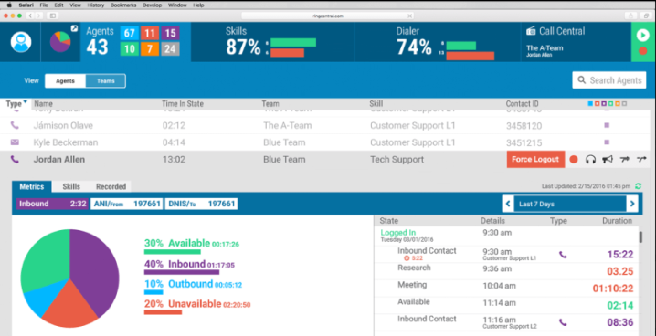656x336 pixels.
Task: Open the Metrics tab
Action: [32, 186]
